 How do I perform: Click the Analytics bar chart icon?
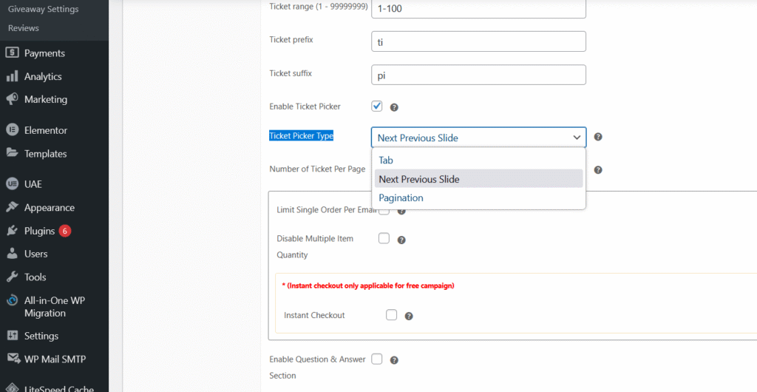click(12, 76)
